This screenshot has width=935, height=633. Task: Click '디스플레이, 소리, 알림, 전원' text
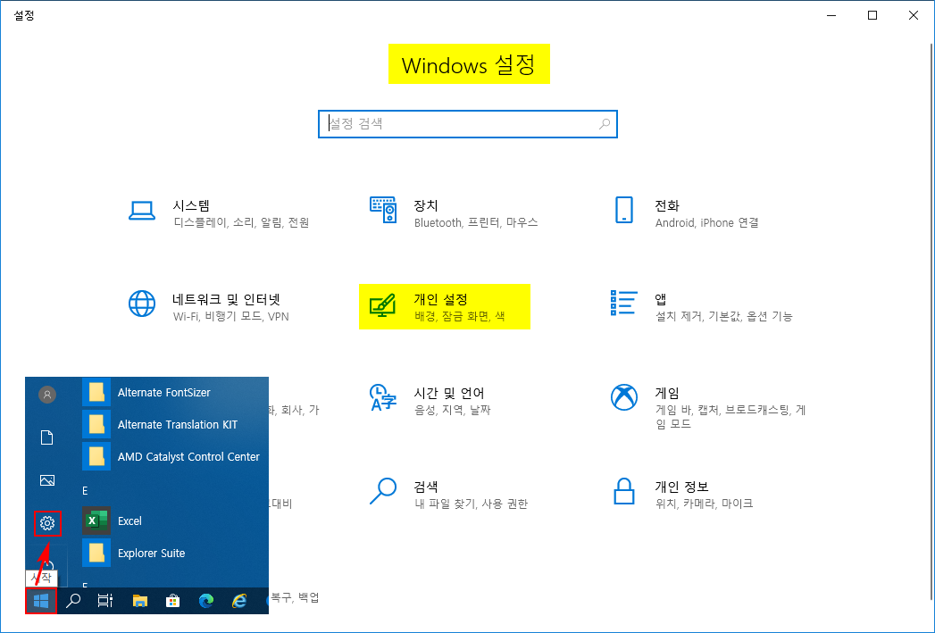(241, 223)
